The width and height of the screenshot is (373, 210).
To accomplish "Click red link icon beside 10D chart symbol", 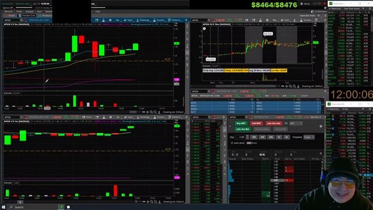I will [x=213, y=20].
